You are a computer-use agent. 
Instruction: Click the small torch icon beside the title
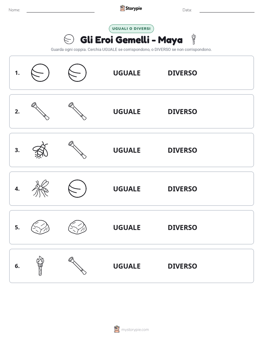(x=193, y=39)
